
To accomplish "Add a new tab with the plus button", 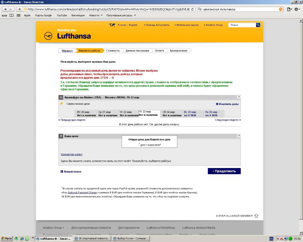I will [x=20, y=9].
